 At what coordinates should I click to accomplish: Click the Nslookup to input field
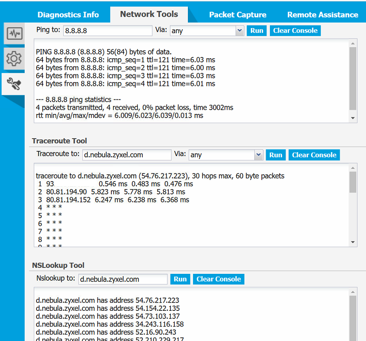point(122,279)
